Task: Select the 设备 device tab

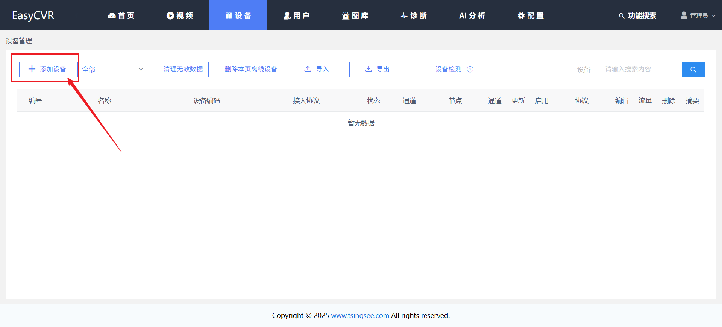Action: click(238, 15)
